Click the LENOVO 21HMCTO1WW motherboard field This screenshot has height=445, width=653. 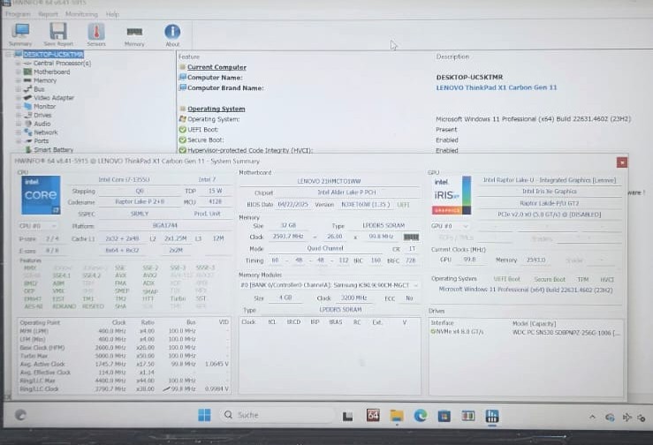coord(329,182)
